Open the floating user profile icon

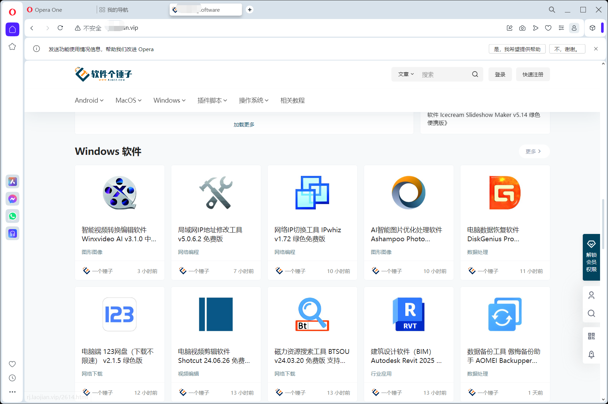pyautogui.click(x=591, y=295)
